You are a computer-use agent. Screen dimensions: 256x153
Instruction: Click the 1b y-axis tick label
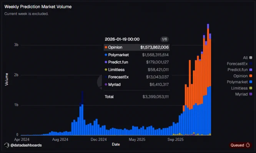pyautogui.click(x=16, y=105)
